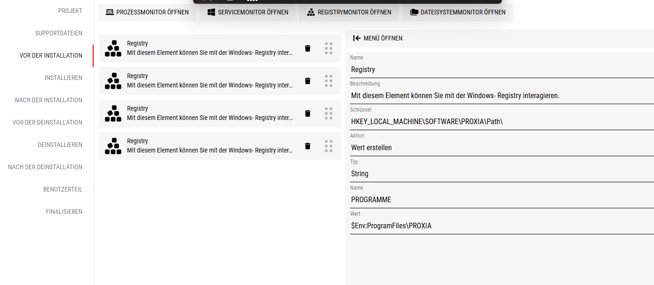Open the Prozessmonitor
The image size is (654, 285).
click(x=148, y=13)
